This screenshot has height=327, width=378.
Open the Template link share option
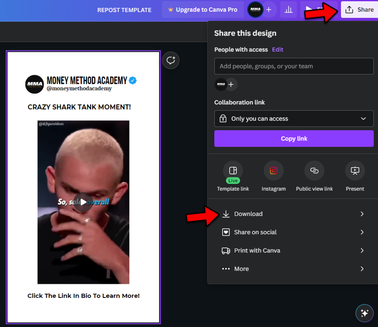coord(232,171)
